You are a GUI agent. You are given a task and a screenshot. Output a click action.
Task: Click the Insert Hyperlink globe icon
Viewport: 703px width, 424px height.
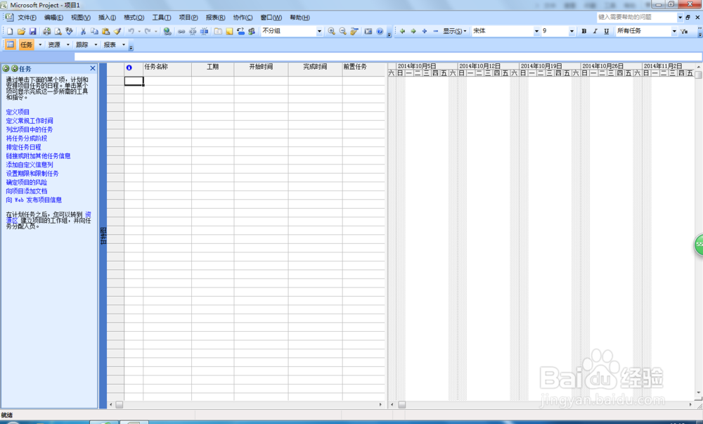(x=167, y=32)
